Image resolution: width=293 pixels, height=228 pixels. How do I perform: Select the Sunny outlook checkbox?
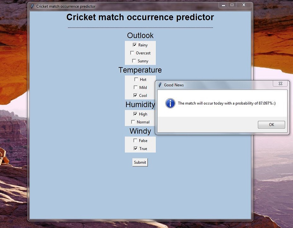[134, 61]
